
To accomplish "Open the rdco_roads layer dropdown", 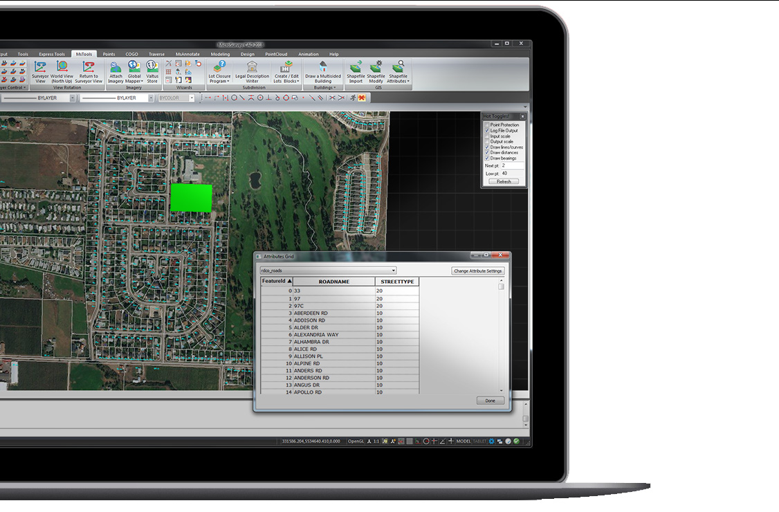I will (x=328, y=271).
